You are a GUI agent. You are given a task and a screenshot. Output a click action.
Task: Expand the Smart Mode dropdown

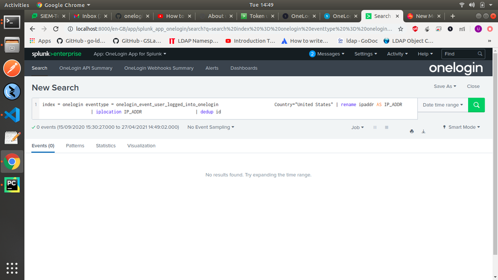pyautogui.click(x=461, y=128)
